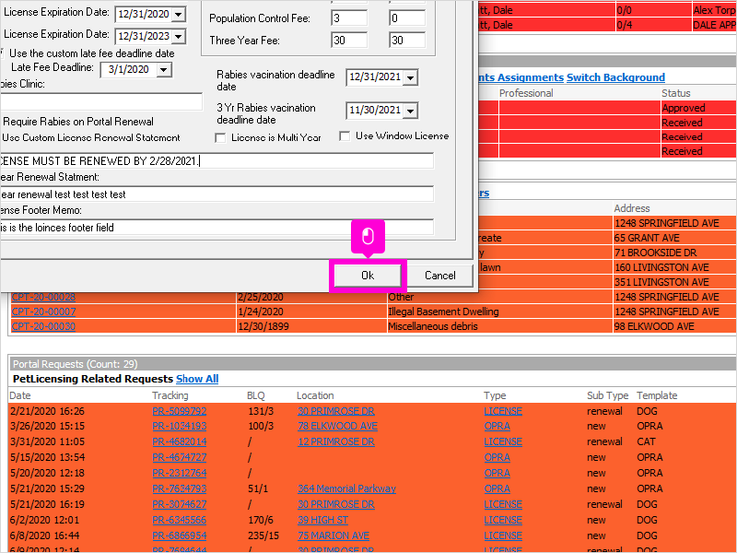Edit the license footer memo field
Image resolution: width=737 pixels, height=553 pixels.
(216, 228)
